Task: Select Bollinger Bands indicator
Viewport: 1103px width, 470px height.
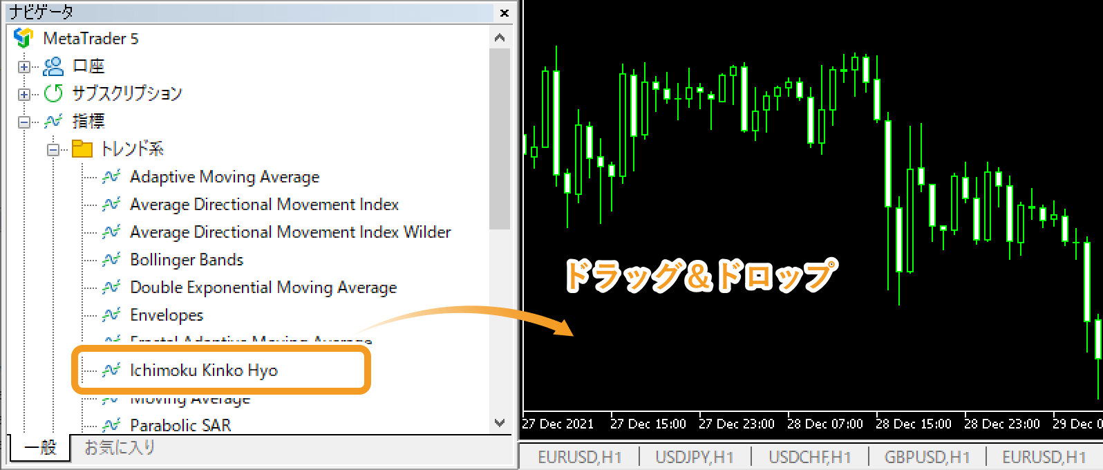Action: pos(187,260)
